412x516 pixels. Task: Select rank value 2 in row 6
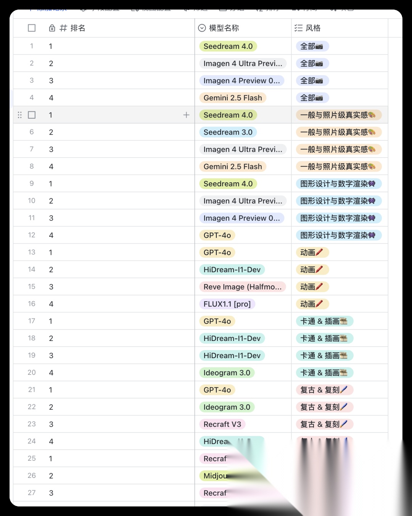click(51, 132)
